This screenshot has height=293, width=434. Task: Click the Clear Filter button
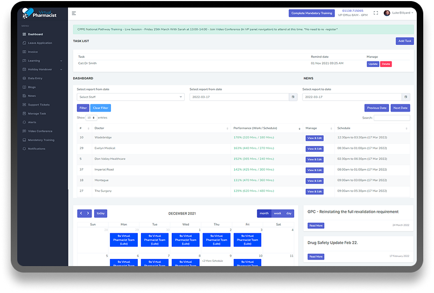(101, 108)
